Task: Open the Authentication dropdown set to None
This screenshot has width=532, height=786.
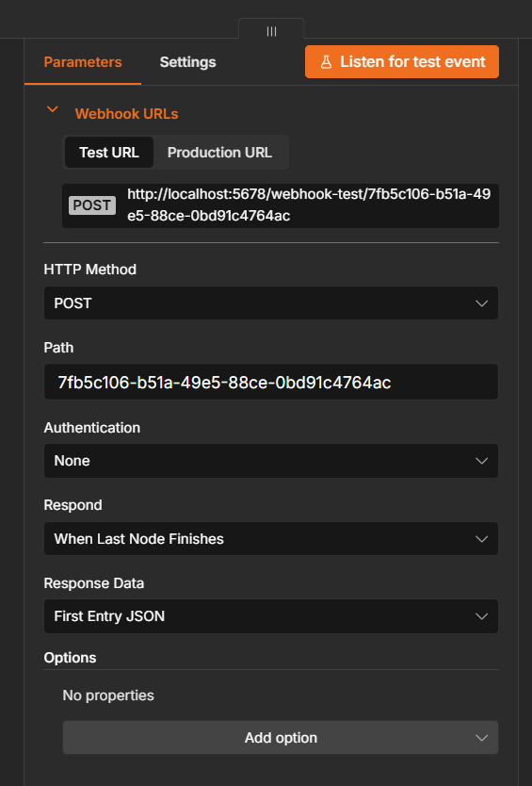Action: tap(271, 461)
